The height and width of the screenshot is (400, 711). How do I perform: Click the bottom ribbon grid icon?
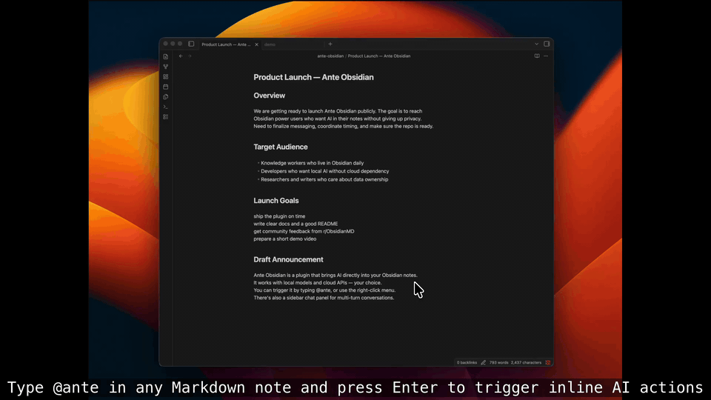pyautogui.click(x=165, y=116)
